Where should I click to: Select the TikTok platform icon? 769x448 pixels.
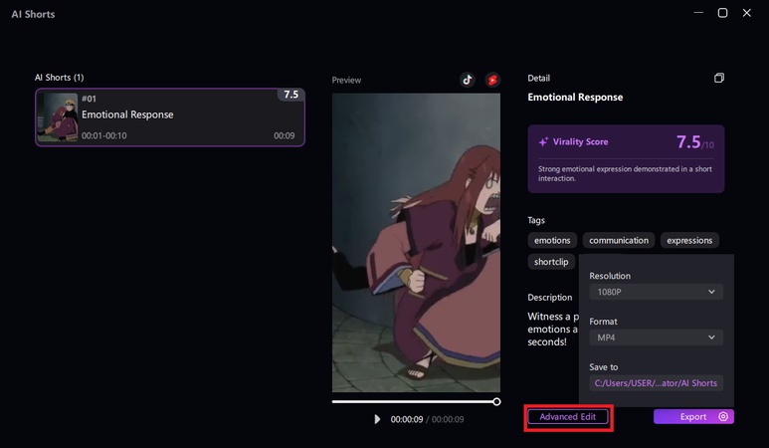[467, 80]
